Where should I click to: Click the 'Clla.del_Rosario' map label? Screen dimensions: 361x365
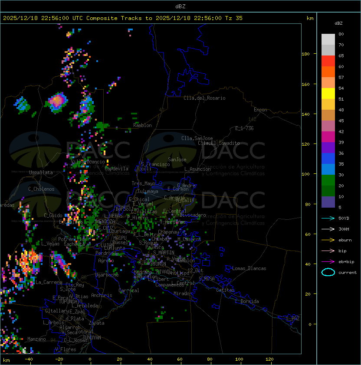204,98
